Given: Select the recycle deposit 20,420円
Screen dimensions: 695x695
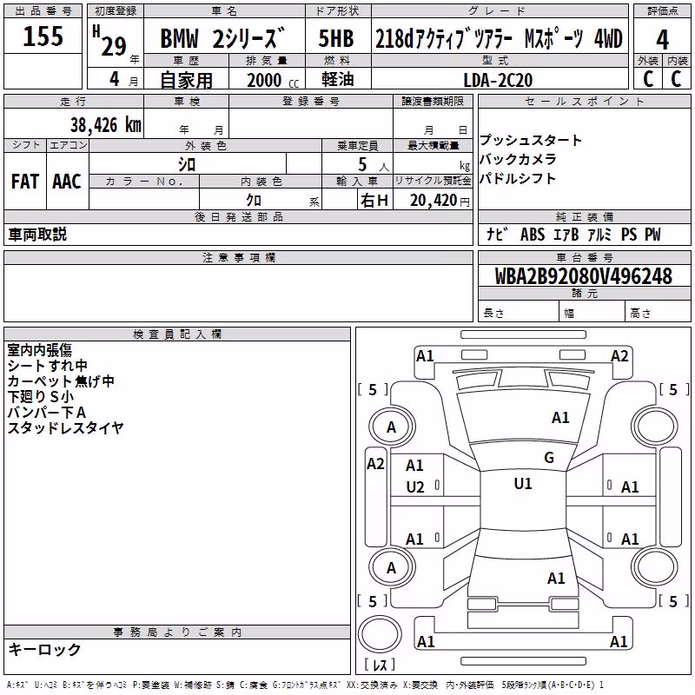Looking at the screenshot, I should pyautogui.click(x=440, y=201).
